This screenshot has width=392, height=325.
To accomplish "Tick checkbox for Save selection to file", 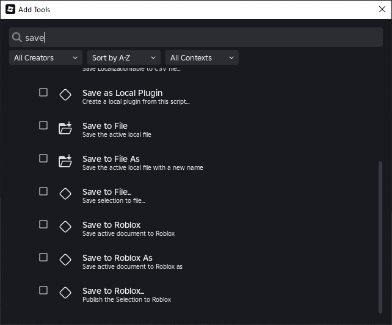I will coord(43,191).
